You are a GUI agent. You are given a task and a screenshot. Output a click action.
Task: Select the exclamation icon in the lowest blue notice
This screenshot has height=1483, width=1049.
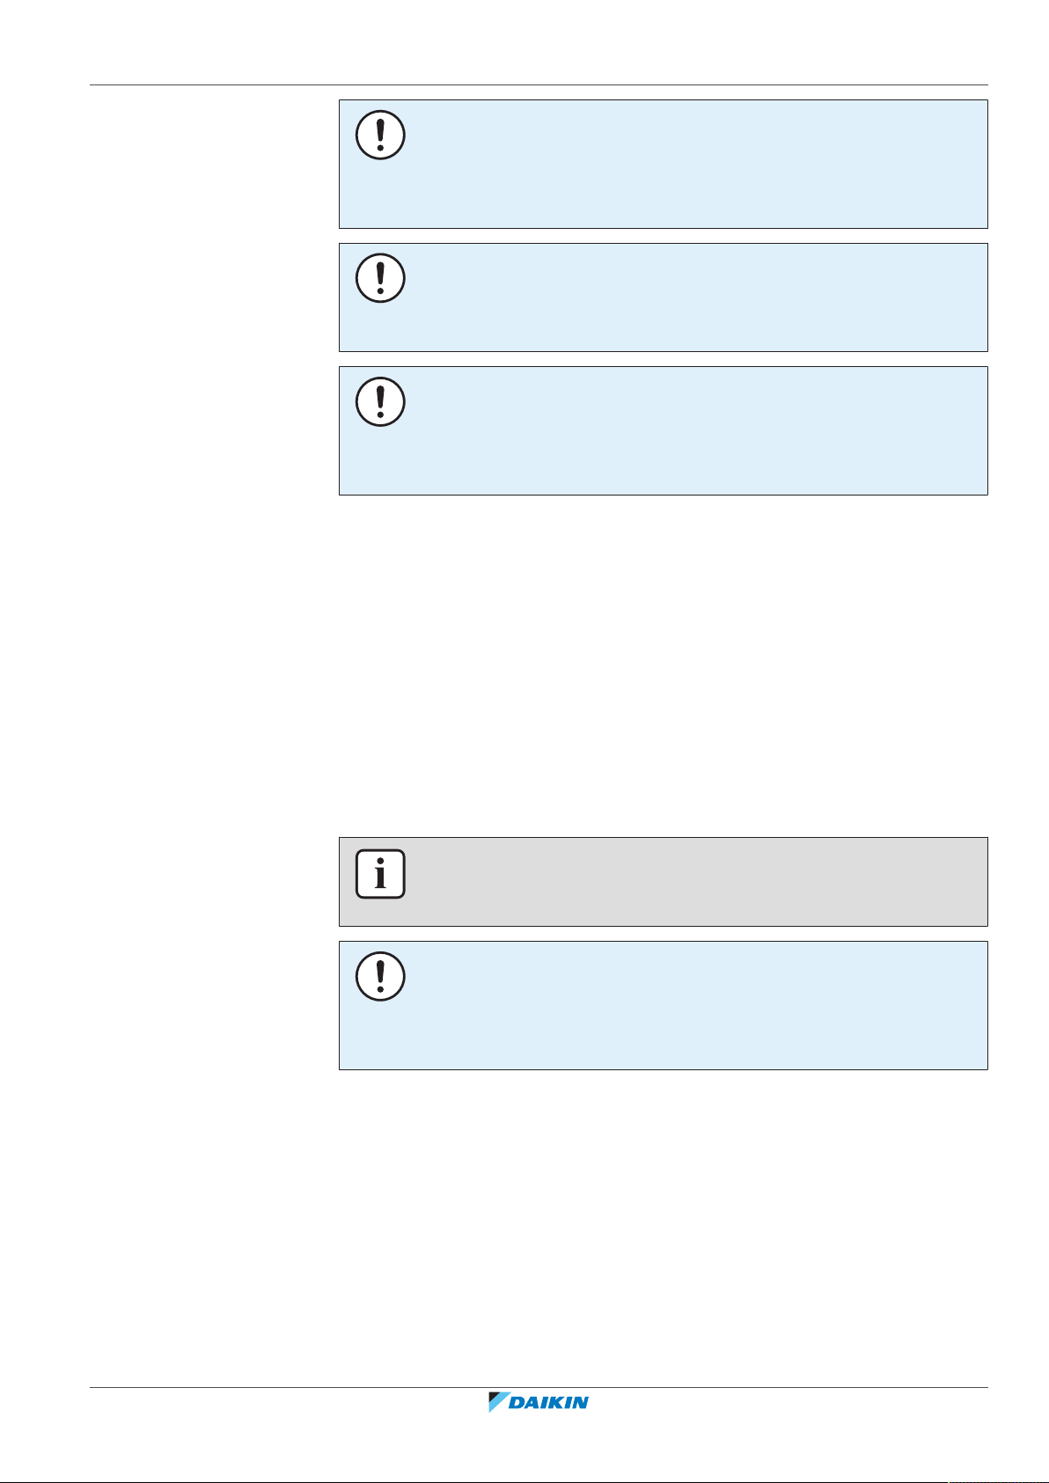[380, 977]
